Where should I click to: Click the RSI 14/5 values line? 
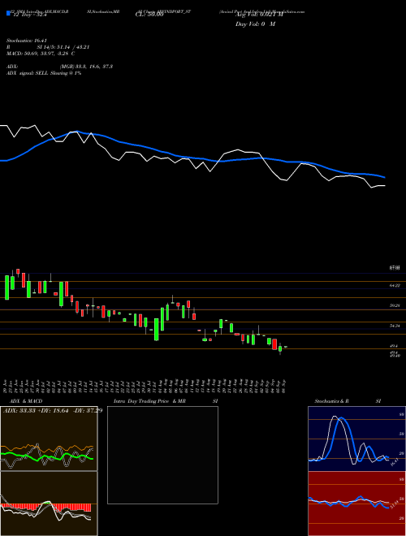click(x=48, y=47)
